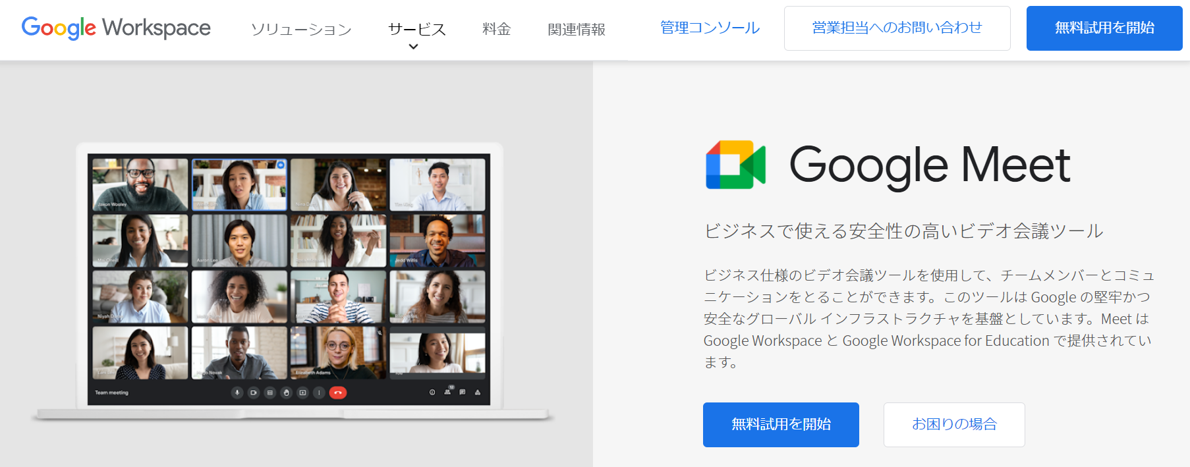Click the ビジネスで使える安全性の高いビデオ会議ツール subtitle
This screenshot has width=1190, height=467.
(x=903, y=231)
